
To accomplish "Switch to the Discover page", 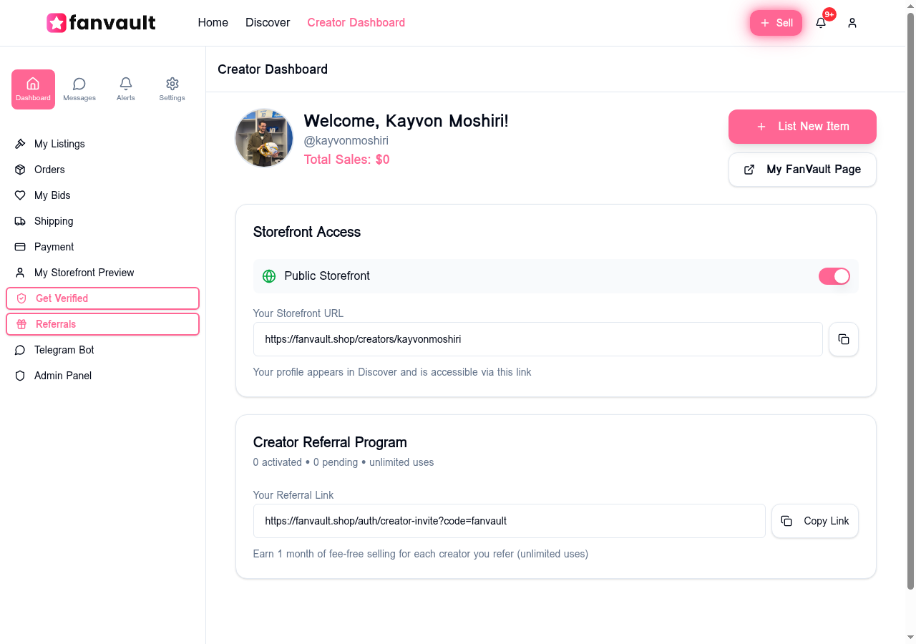I will coord(267,22).
